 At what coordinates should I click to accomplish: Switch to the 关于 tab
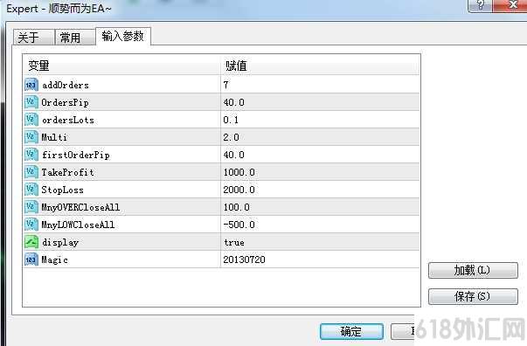33,37
